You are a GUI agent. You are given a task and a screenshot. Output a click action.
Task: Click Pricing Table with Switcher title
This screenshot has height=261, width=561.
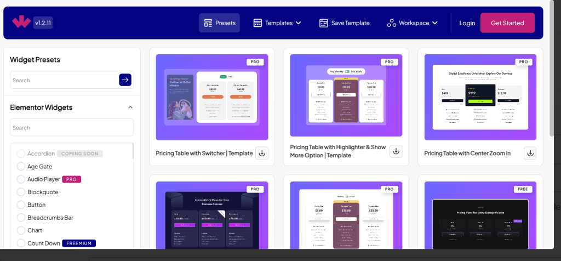tap(204, 153)
